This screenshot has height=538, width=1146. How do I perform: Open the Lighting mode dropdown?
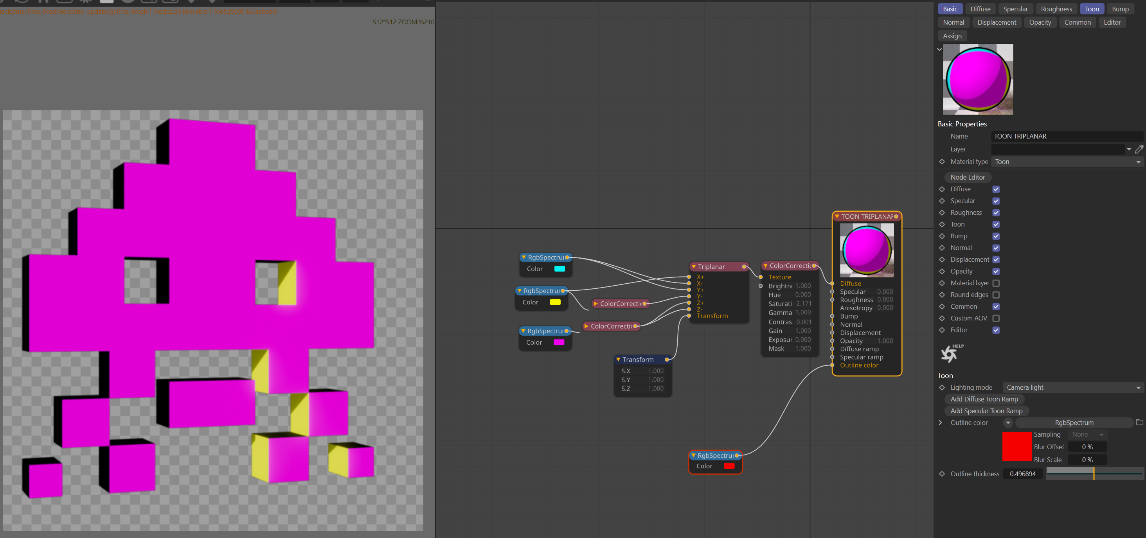tap(1072, 388)
